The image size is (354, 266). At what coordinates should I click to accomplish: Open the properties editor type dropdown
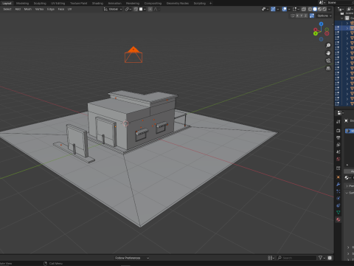(340, 113)
